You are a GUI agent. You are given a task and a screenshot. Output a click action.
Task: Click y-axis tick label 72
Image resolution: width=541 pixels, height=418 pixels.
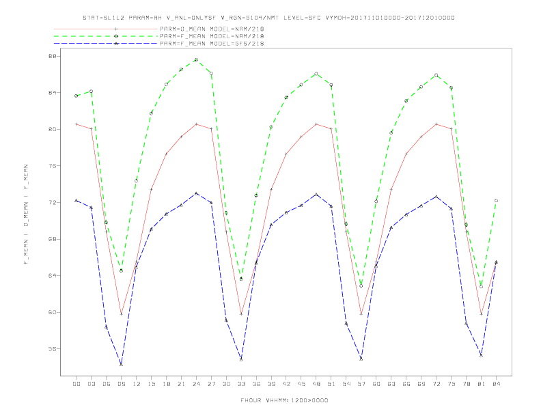coord(53,202)
